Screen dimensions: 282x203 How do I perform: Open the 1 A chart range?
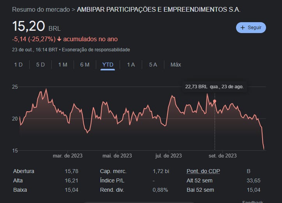coord(131,65)
